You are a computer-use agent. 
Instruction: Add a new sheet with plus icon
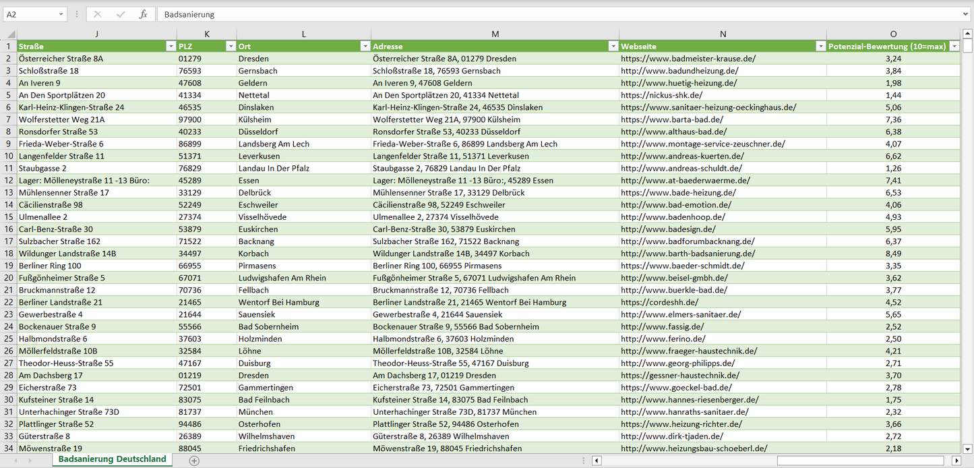[x=194, y=461]
